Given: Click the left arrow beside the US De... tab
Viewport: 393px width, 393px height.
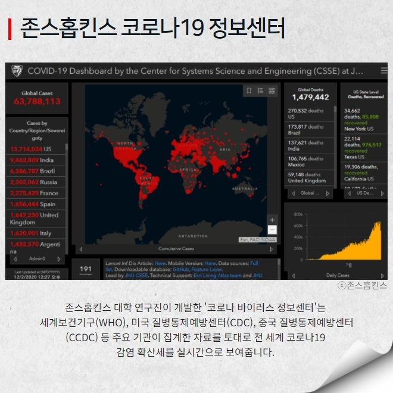Looking at the screenshot, I should [x=349, y=194].
